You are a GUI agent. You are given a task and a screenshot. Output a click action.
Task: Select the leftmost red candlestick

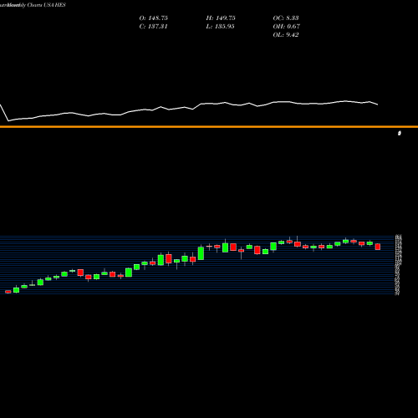click(8, 292)
